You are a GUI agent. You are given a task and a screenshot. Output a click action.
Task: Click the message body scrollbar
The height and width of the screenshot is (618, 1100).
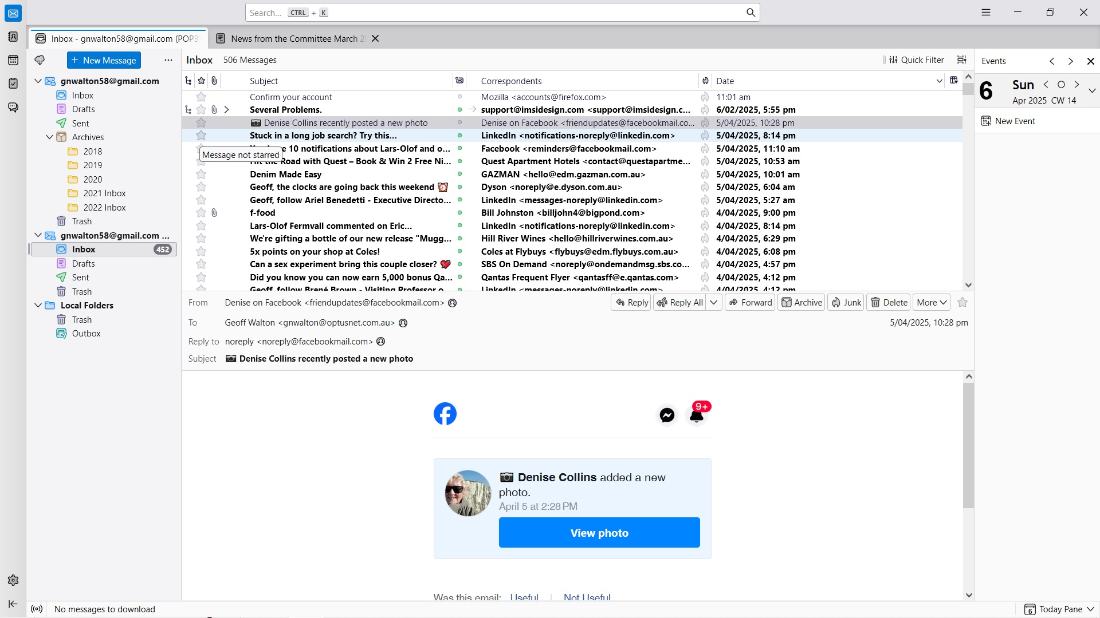969,446
